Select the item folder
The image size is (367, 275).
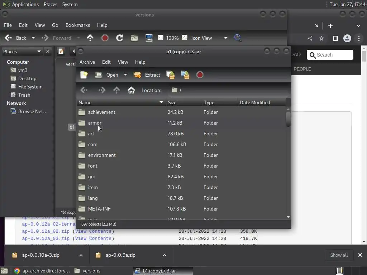point(181,188)
